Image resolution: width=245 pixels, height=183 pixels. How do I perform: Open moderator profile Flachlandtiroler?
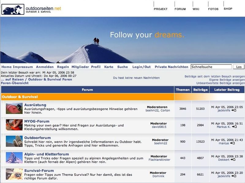159,159
